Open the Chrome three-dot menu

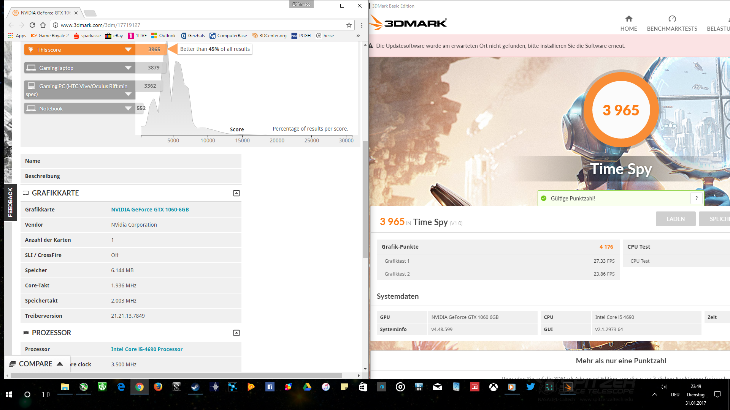click(362, 25)
